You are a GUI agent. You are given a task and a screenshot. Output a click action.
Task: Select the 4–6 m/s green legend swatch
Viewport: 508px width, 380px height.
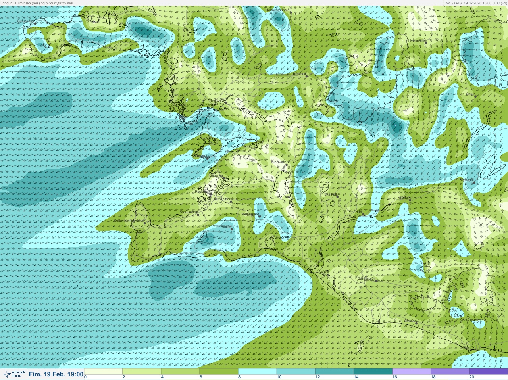tap(180, 372)
